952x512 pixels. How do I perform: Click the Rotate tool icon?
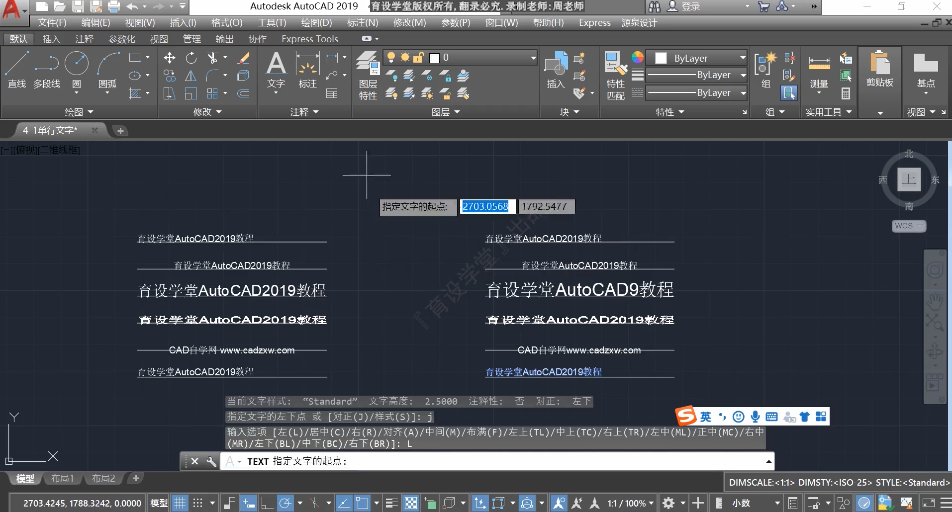191,58
